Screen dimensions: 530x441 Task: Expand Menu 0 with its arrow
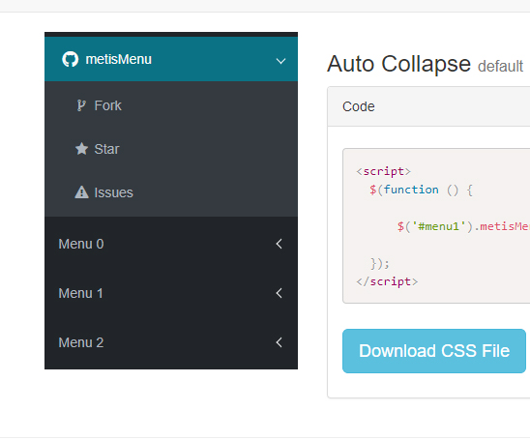279,244
